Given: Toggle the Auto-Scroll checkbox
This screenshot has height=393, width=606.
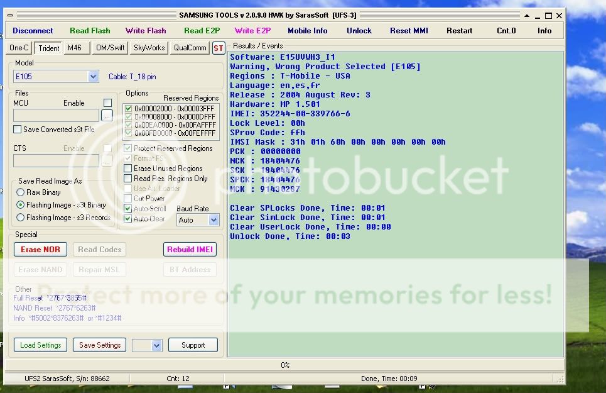Looking at the screenshot, I should coord(127,209).
